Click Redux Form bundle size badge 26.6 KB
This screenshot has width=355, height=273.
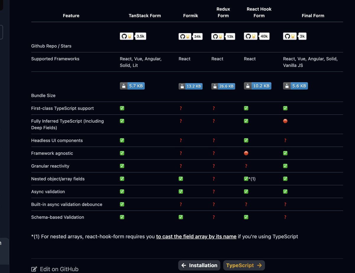click(x=223, y=86)
